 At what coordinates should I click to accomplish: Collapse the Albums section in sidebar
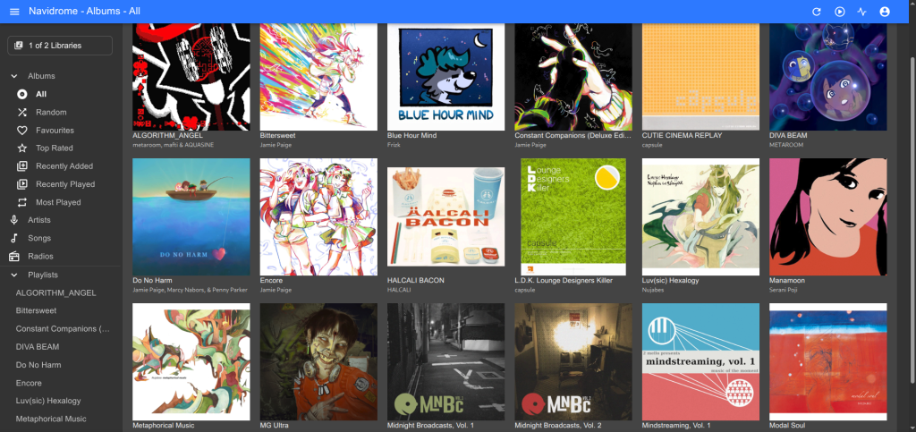coord(14,76)
